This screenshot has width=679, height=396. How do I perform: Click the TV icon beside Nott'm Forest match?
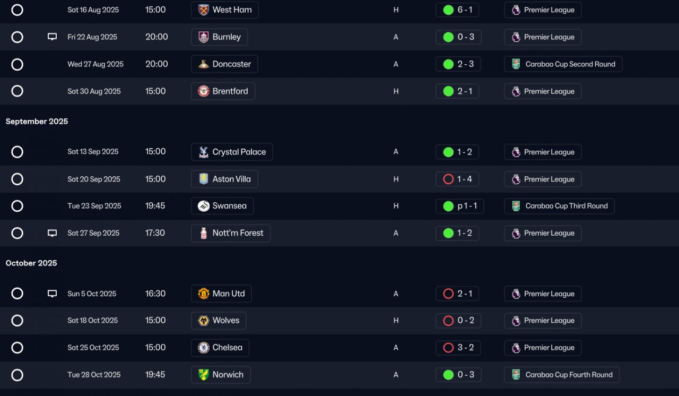[52, 233]
